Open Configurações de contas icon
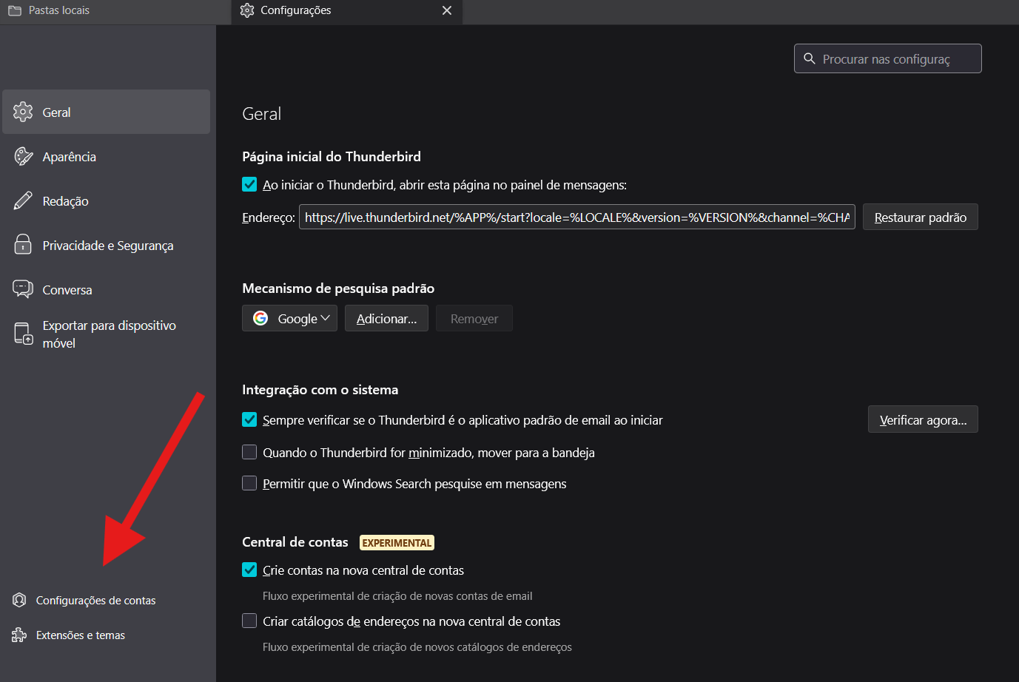Screen dimensions: 1019x682 (x=19, y=600)
